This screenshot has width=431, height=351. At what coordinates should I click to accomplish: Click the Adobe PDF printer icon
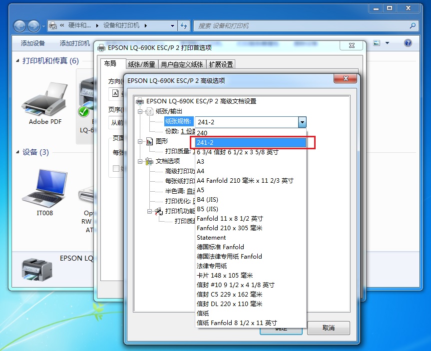pos(44,99)
